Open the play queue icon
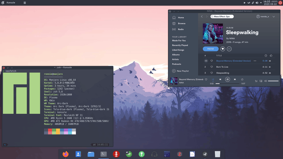This screenshot has width=283, height=159. tap(256, 81)
